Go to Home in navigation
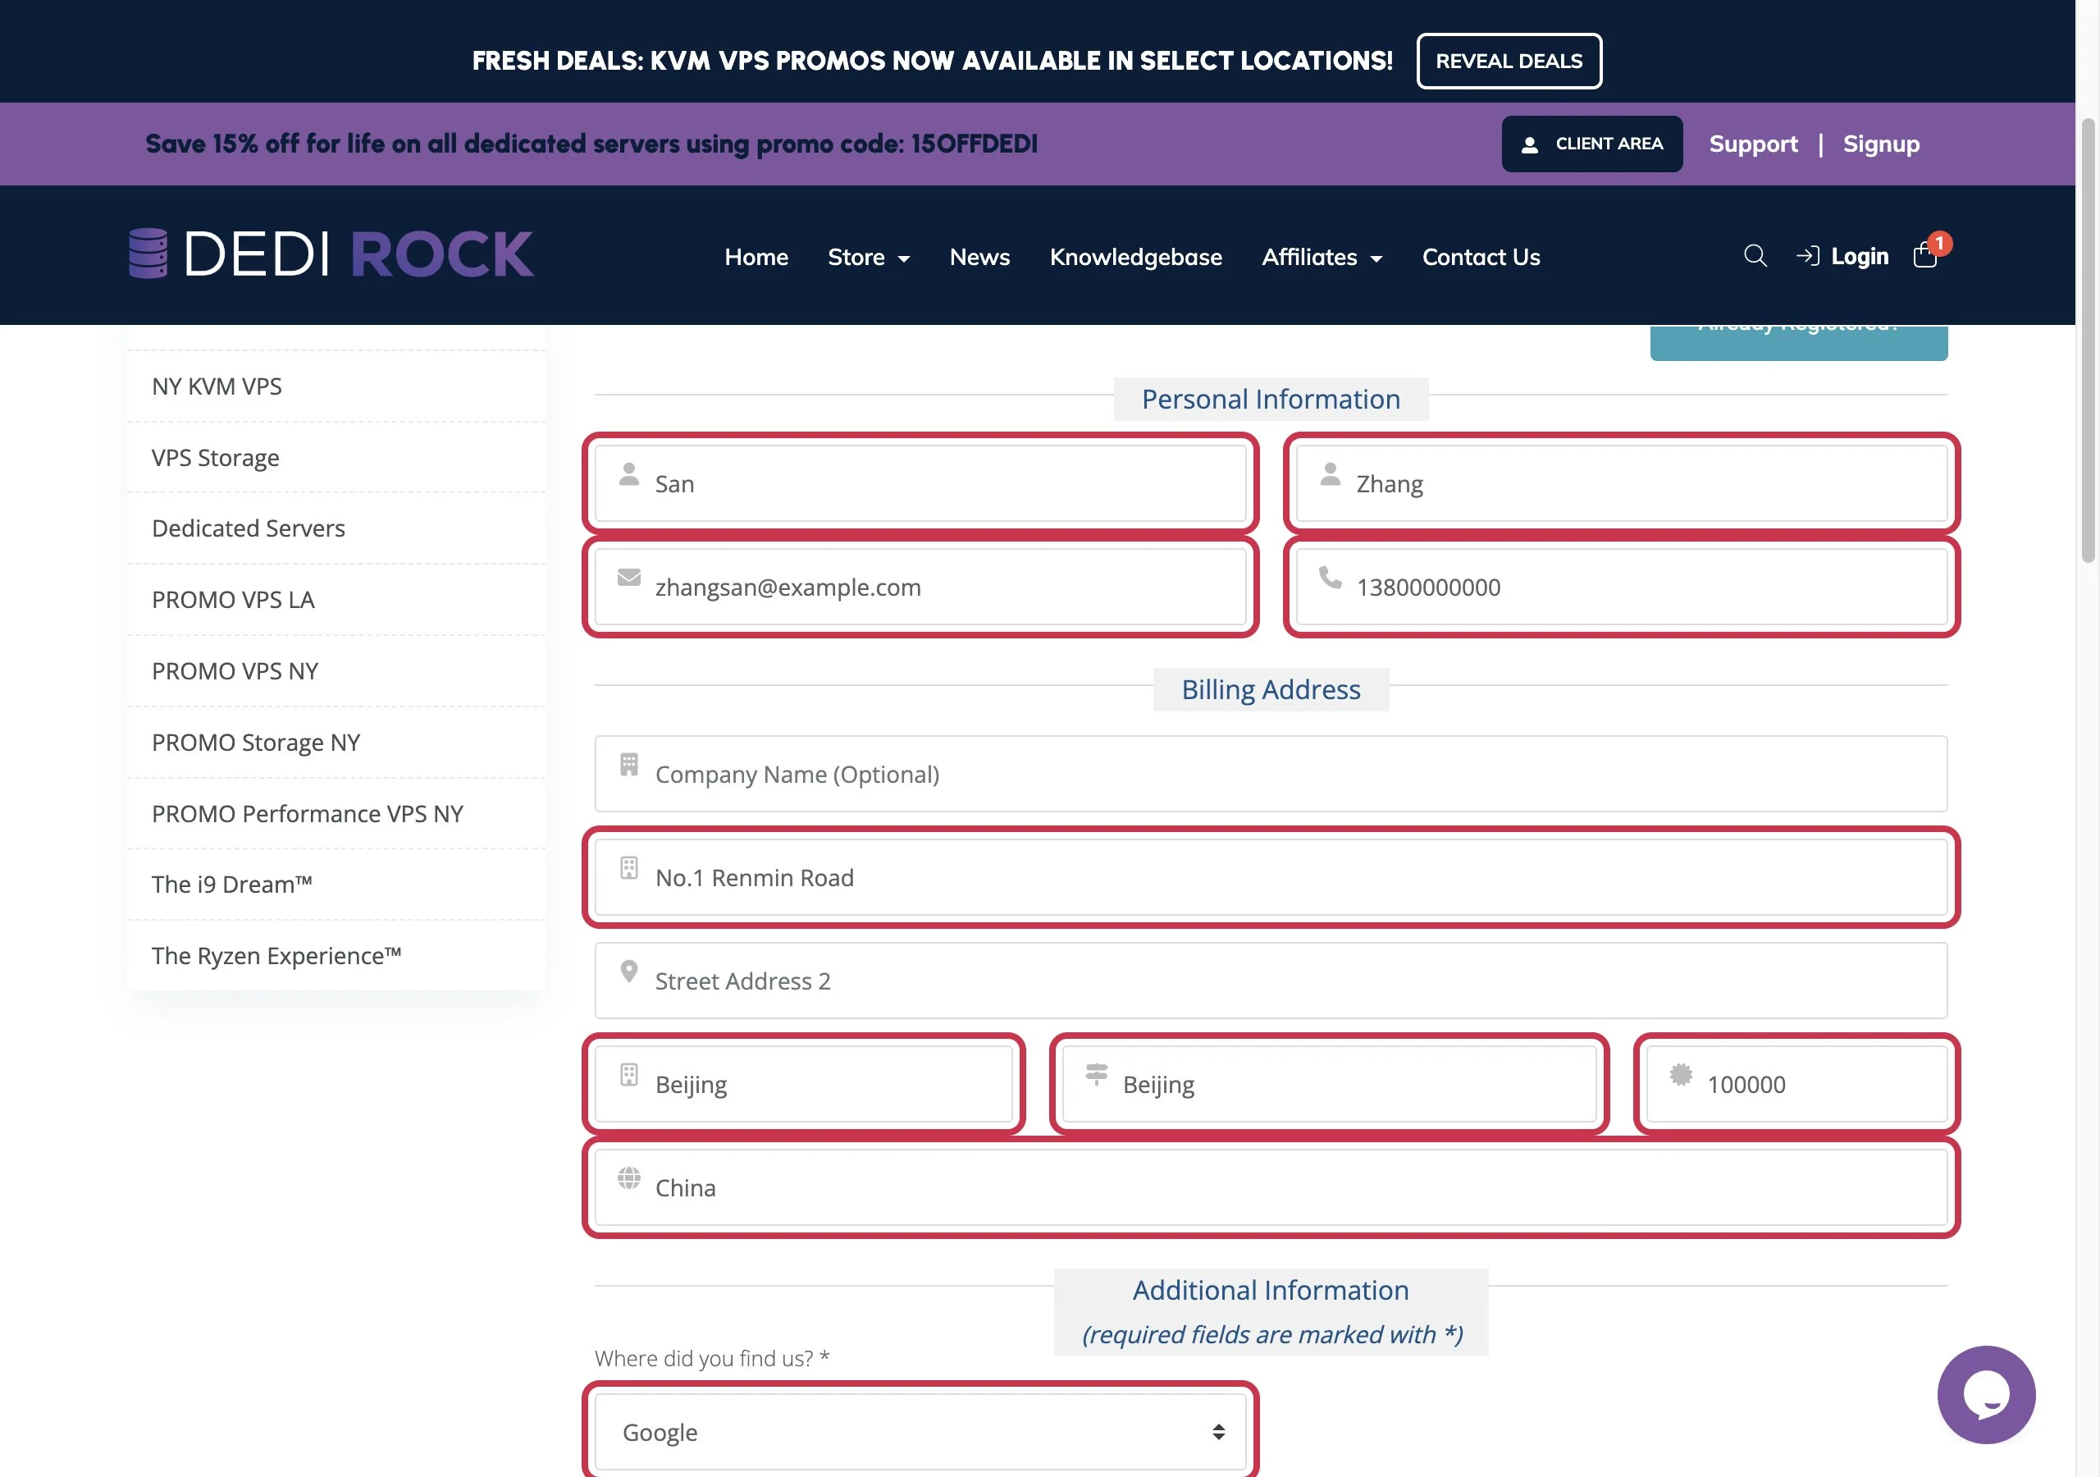Screen dimensions: 2100x1477 (x=756, y=257)
